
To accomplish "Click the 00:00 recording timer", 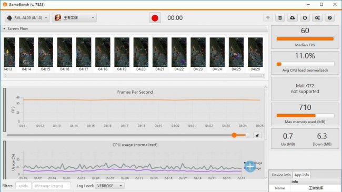I will 175,18.
